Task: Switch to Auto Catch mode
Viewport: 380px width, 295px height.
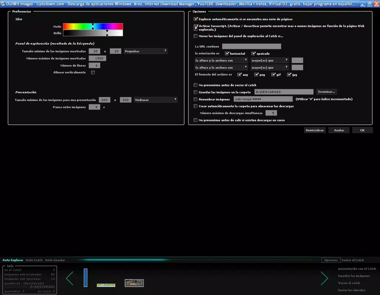Action: coord(34,260)
